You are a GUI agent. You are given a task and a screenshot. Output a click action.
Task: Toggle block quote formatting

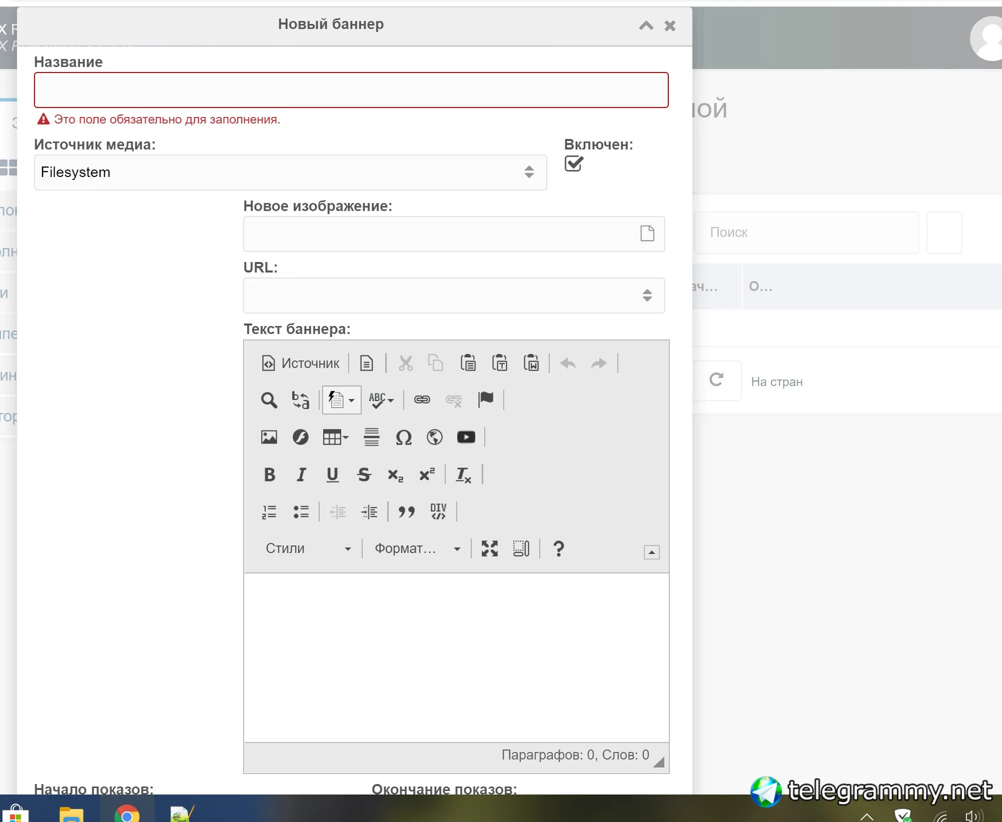pyautogui.click(x=407, y=511)
